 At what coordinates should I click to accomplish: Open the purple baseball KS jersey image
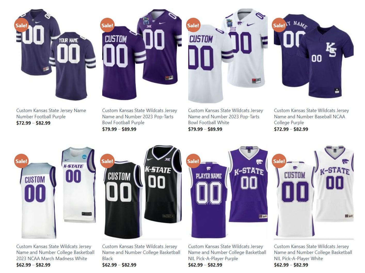[x=314, y=55]
